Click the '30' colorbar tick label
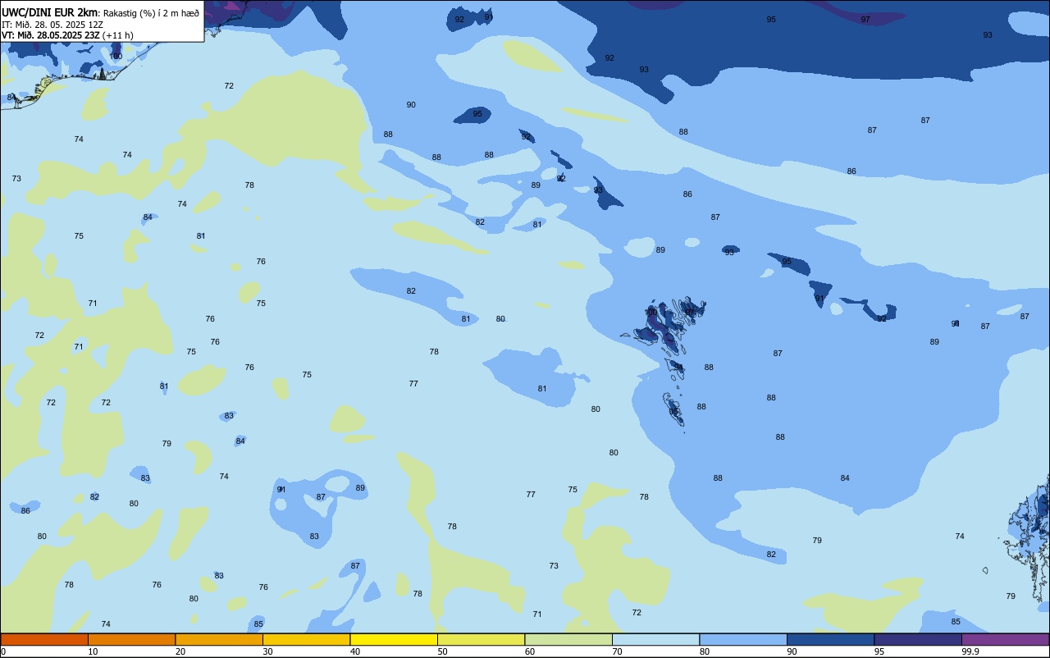 [x=267, y=651]
